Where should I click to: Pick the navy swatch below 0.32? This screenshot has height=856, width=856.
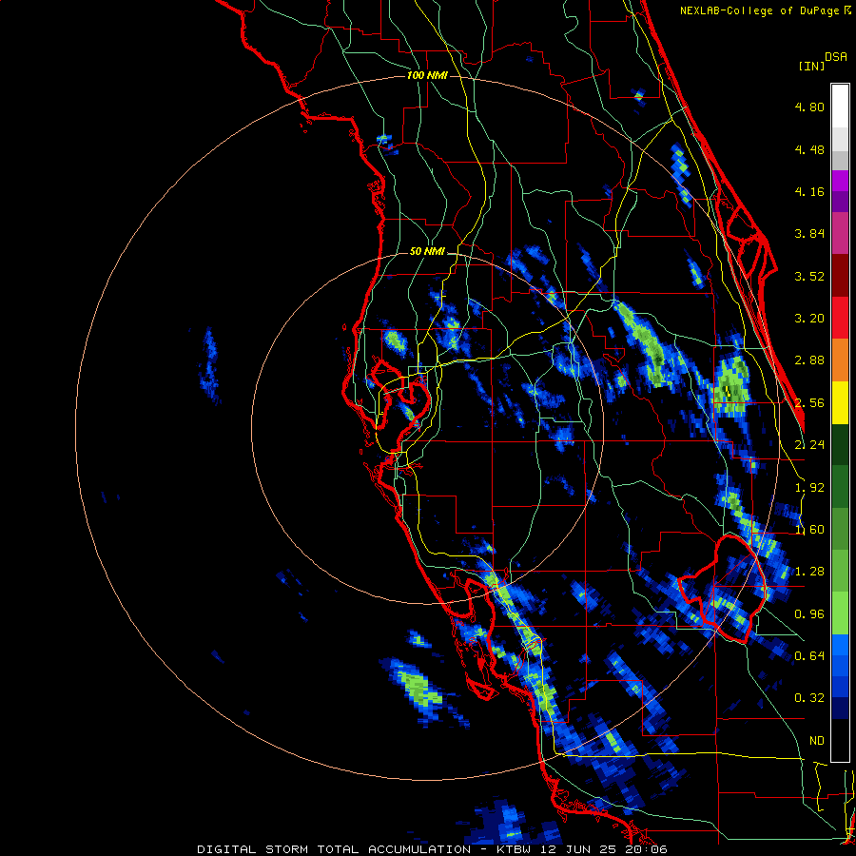tap(840, 708)
